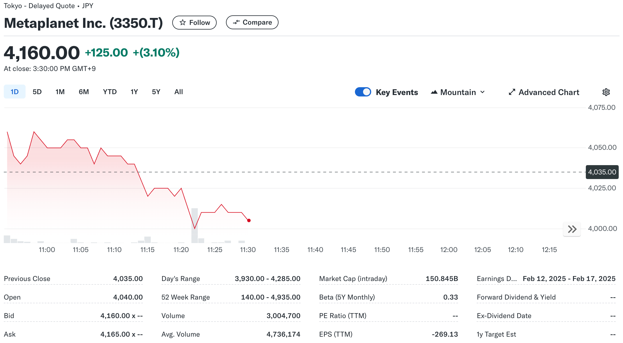Click the +(3.10%) percent change figure
The width and height of the screenshot is (623, 343).
(156, 53)
